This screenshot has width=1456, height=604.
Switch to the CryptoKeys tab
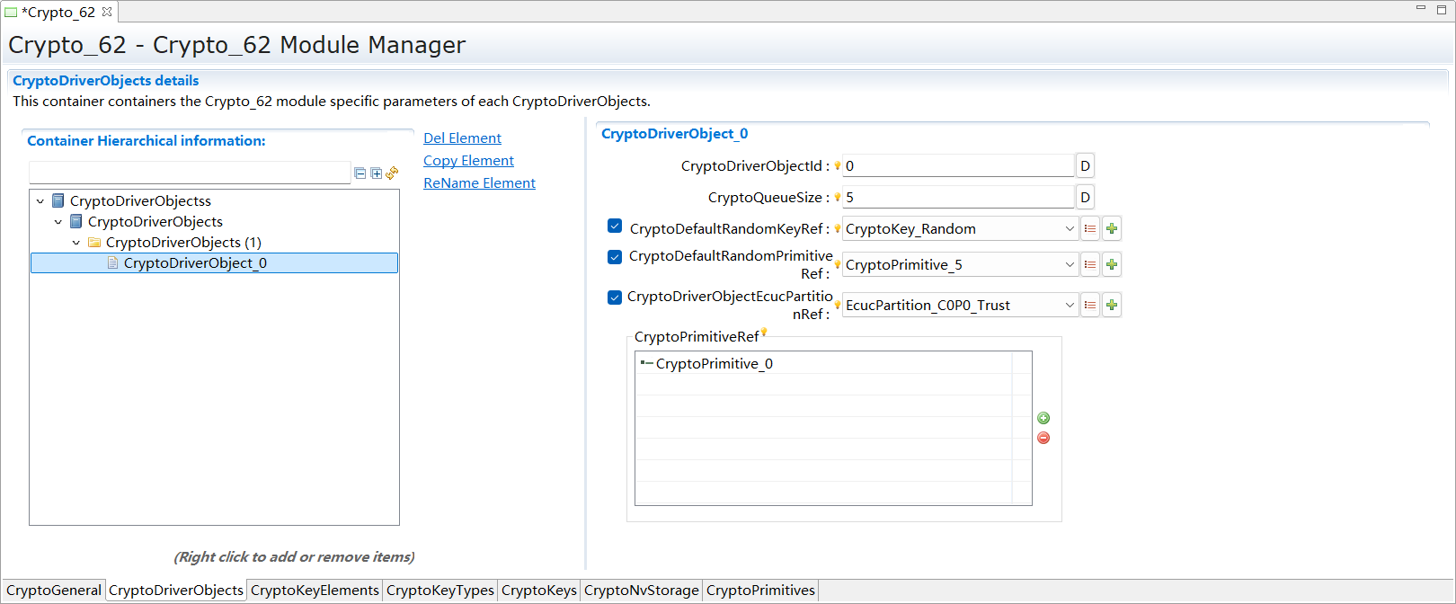(538, 591)
